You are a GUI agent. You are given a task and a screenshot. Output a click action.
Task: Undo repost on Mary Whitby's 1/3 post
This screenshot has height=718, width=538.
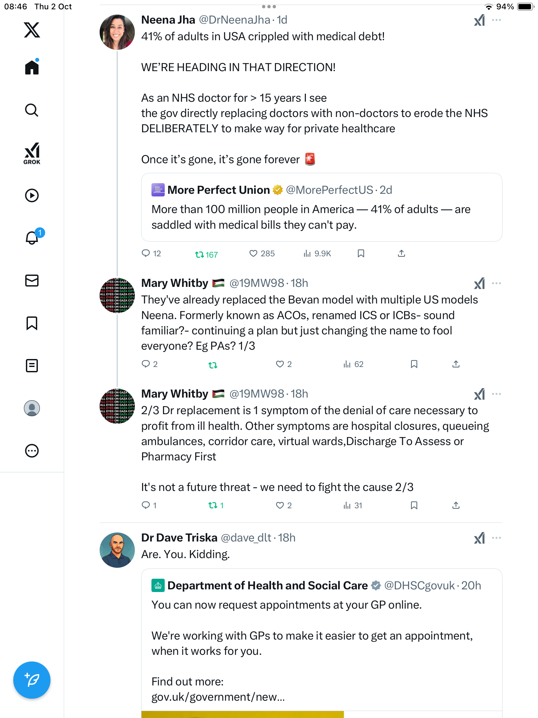pos(213,365)
